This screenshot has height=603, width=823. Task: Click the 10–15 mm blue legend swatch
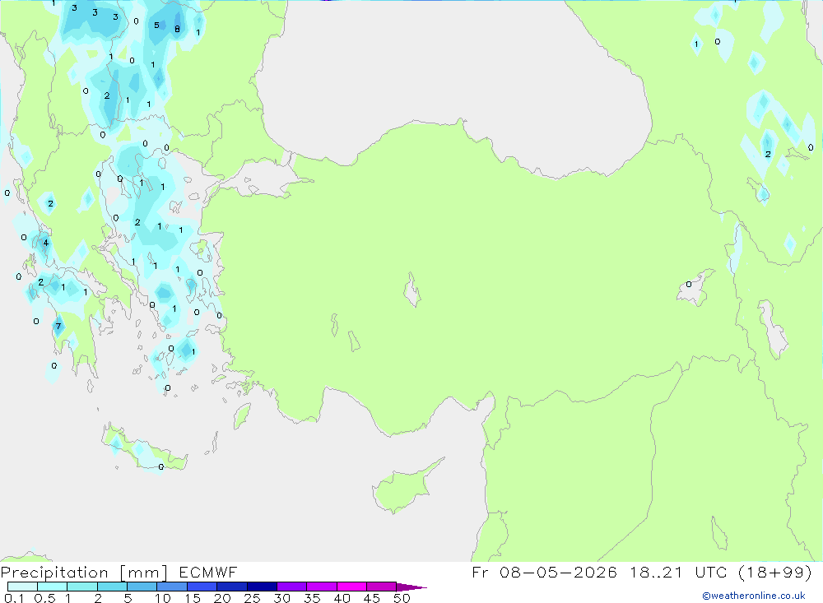coord(172,587)
